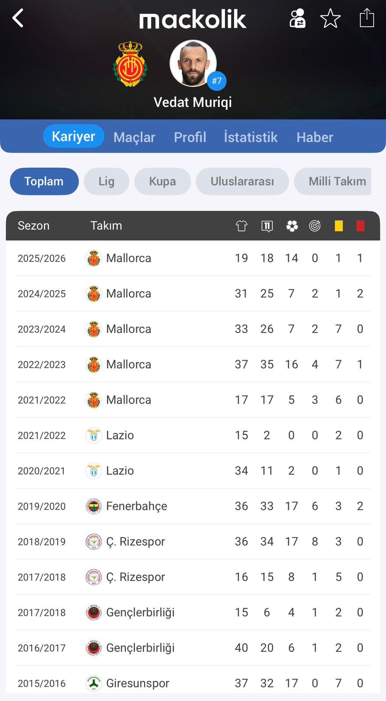Tap the appearances jersey column icon
386x701 pixels.
(242, 226)
